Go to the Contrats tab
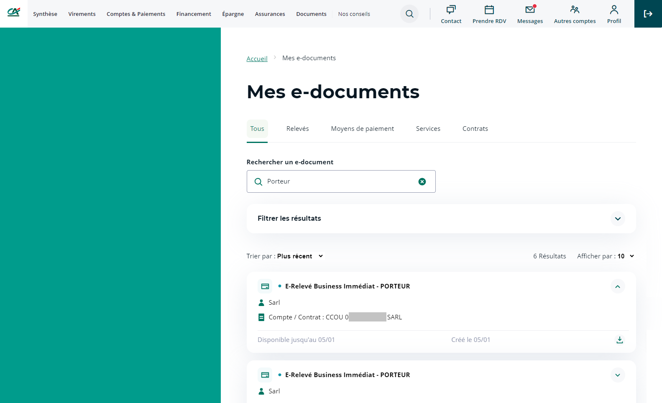This screenshot has width=662, height=403. click(475, 129)
